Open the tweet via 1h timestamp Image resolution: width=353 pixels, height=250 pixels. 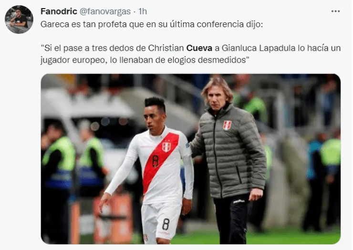pos(143,11)
